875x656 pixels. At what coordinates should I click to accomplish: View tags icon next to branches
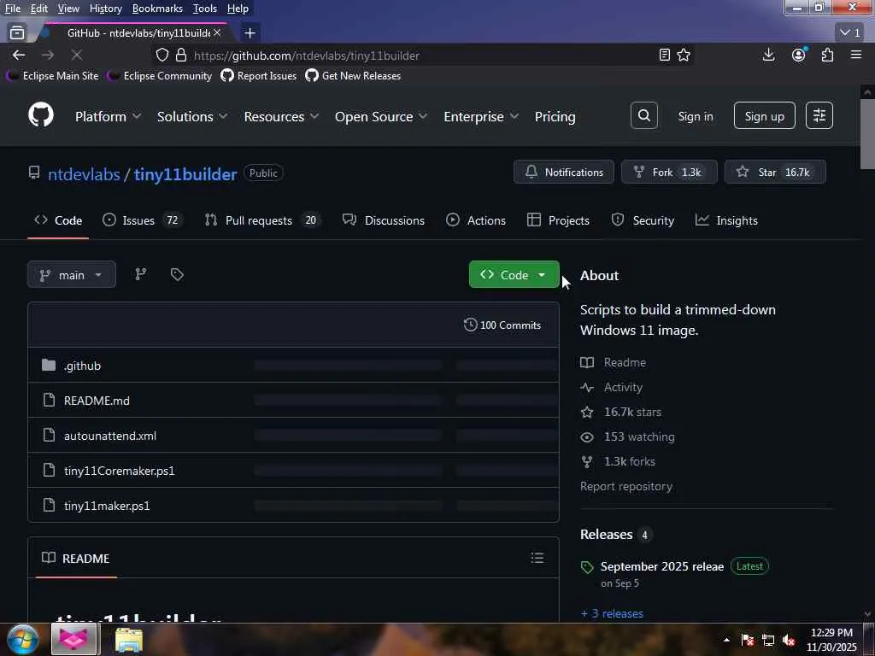[x=177, y=274]
